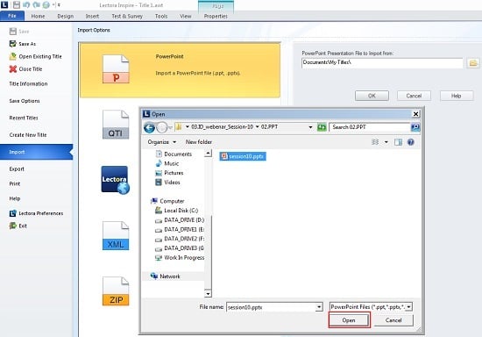Click the red Close Title icon

click(x=12, y=69)
